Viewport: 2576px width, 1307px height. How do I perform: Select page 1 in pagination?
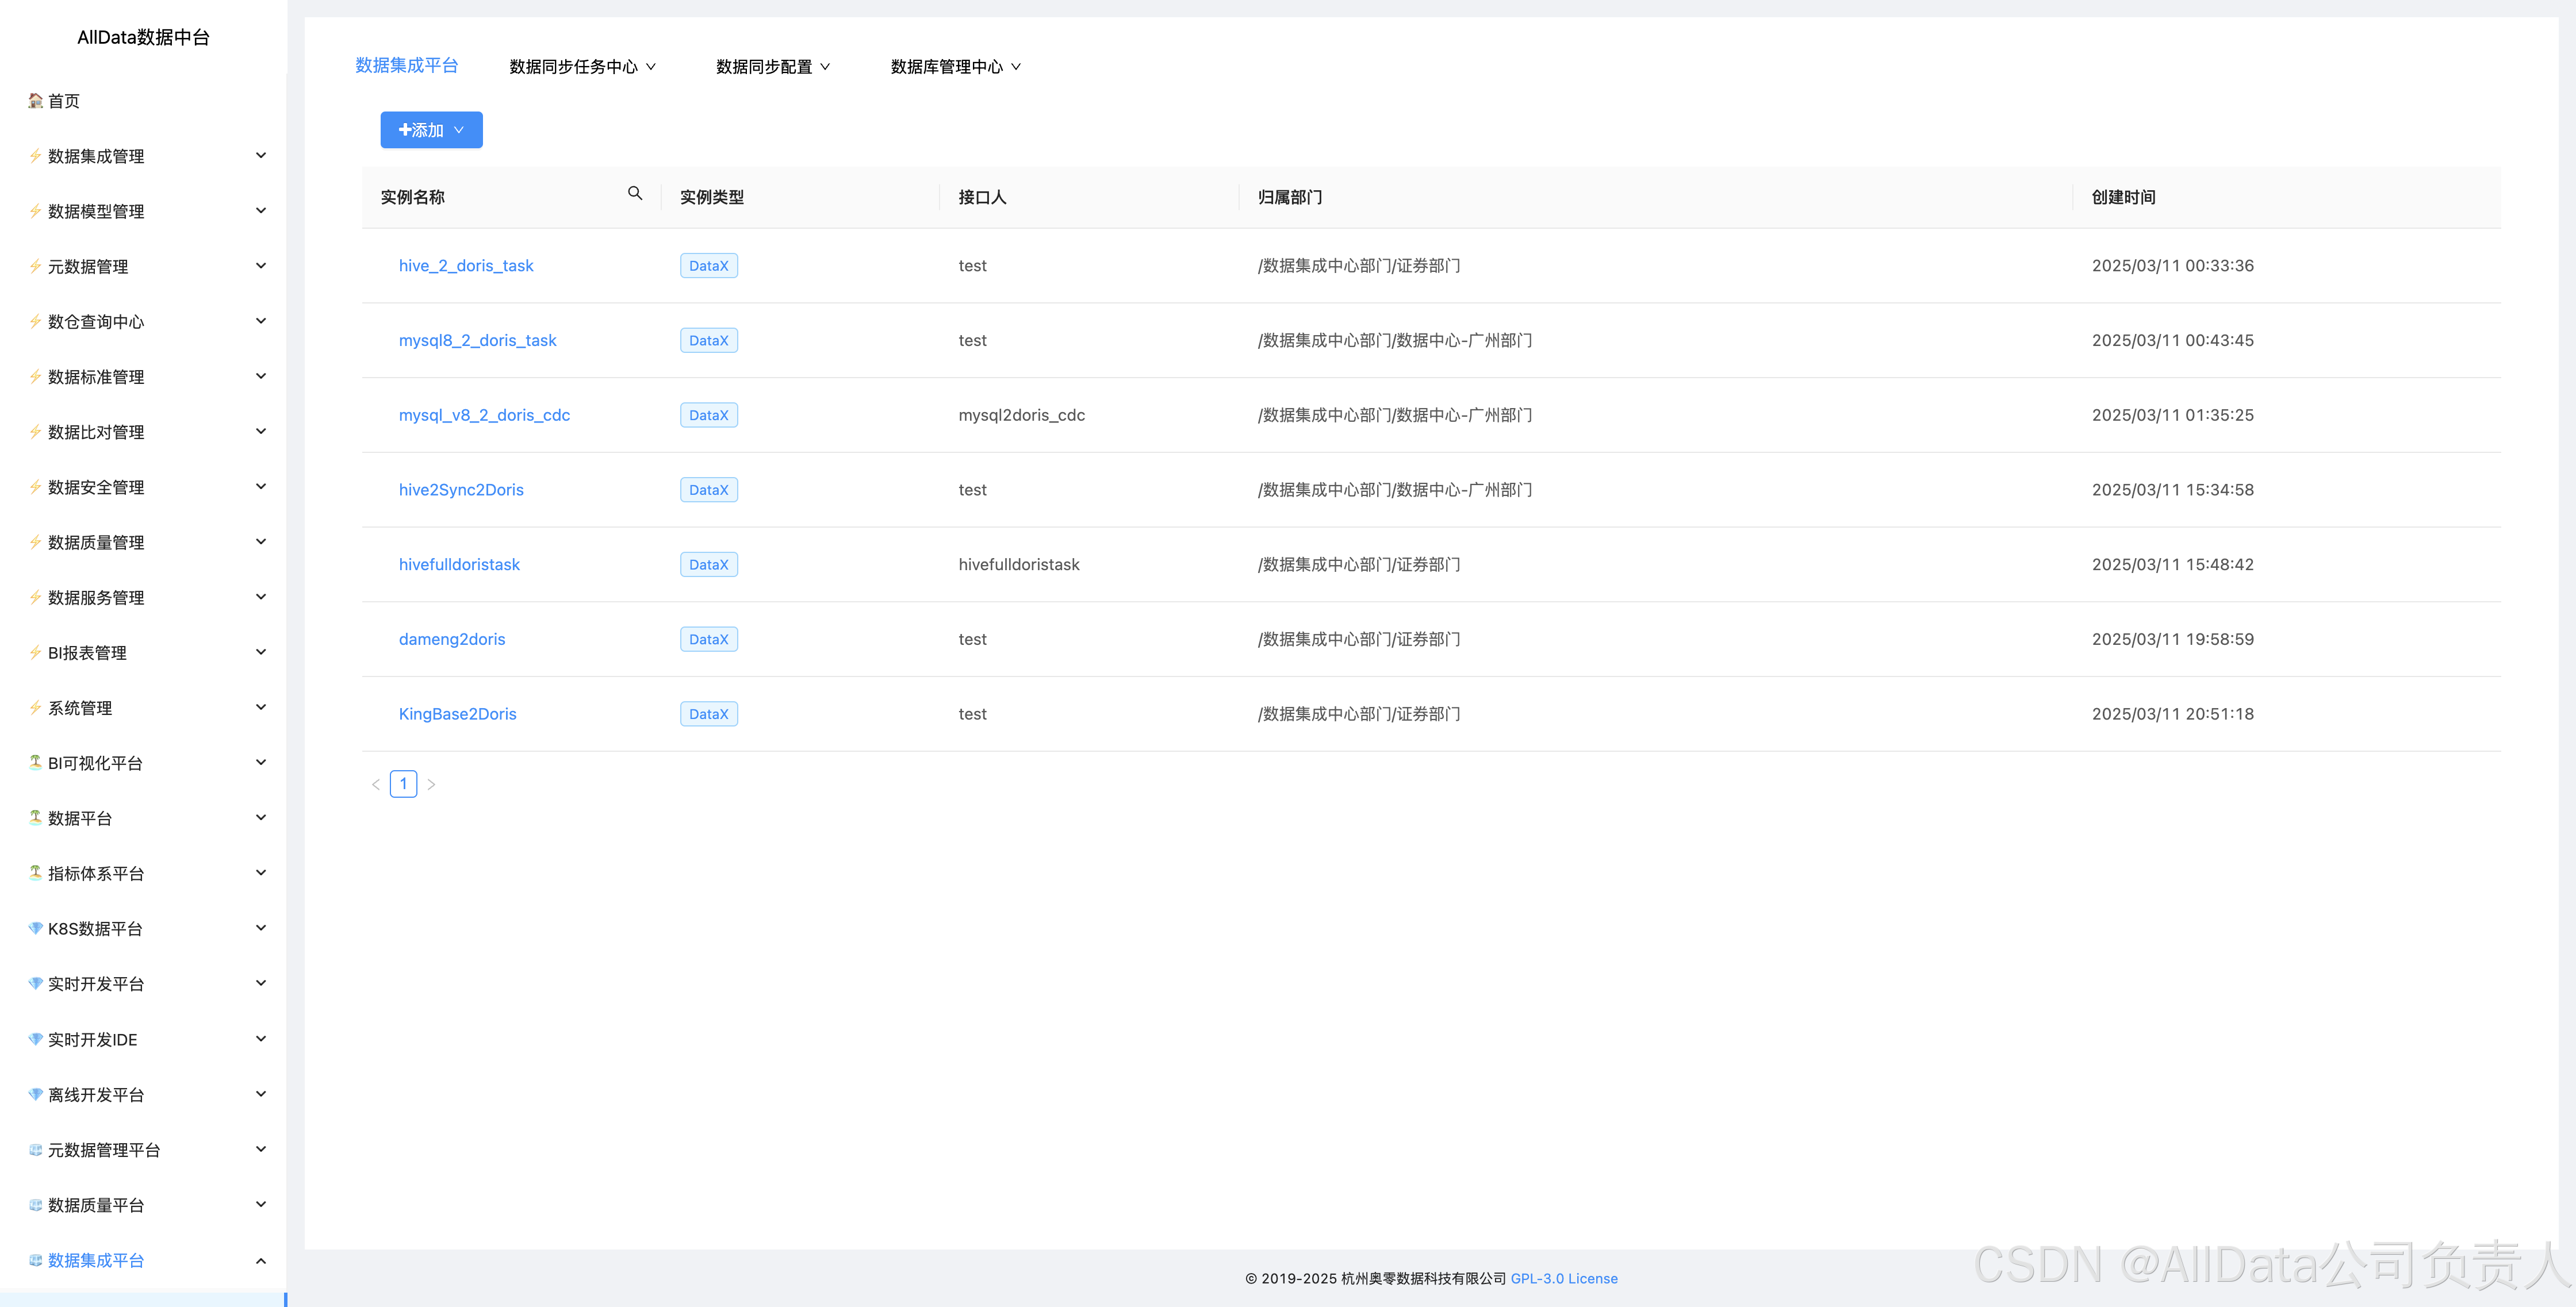[x=403, y=785]
